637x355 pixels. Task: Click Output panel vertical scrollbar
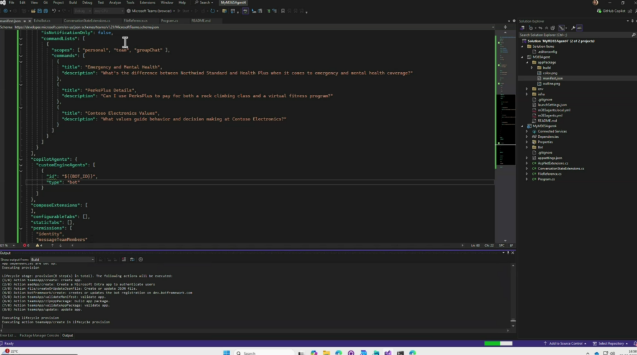pyautogui.click(x=513, y=296)
